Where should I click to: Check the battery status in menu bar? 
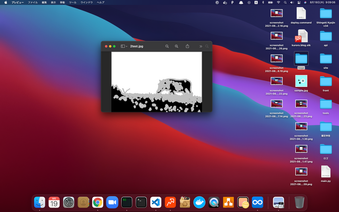pos(271,2)
